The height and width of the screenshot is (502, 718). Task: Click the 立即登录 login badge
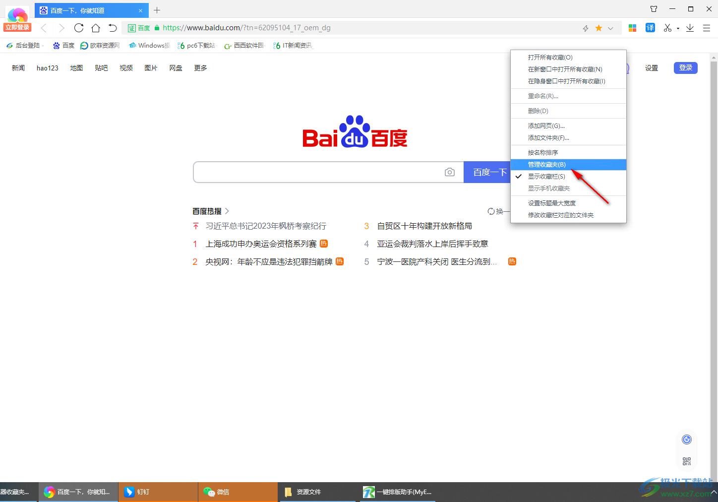[17, 27]
